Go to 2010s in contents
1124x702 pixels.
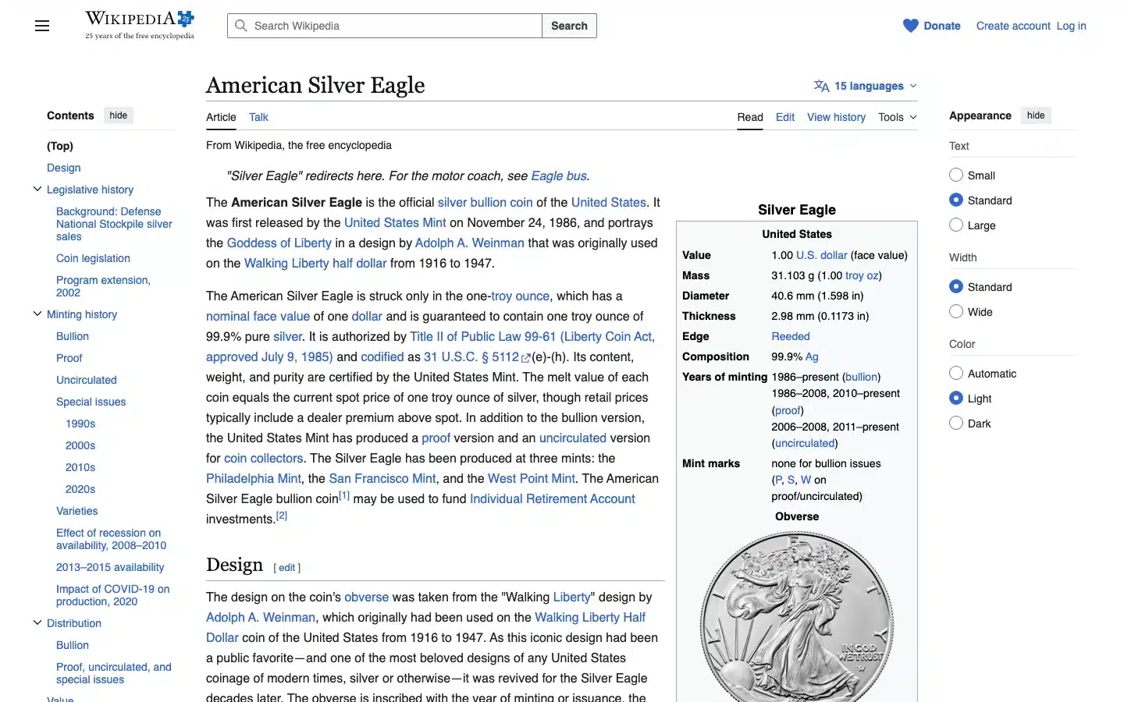80,467
